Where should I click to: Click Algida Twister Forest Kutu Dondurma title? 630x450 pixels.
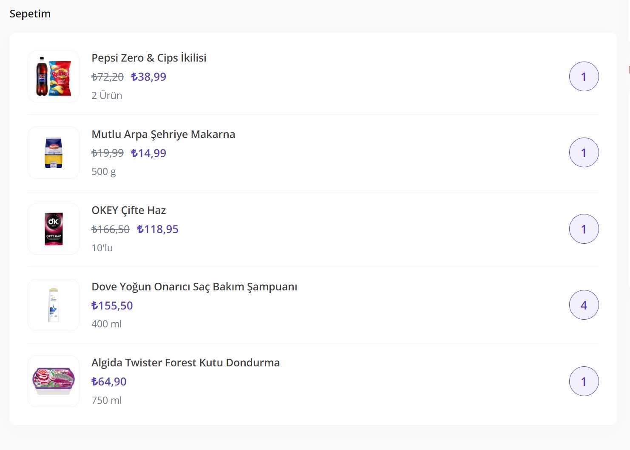point(185,363)
